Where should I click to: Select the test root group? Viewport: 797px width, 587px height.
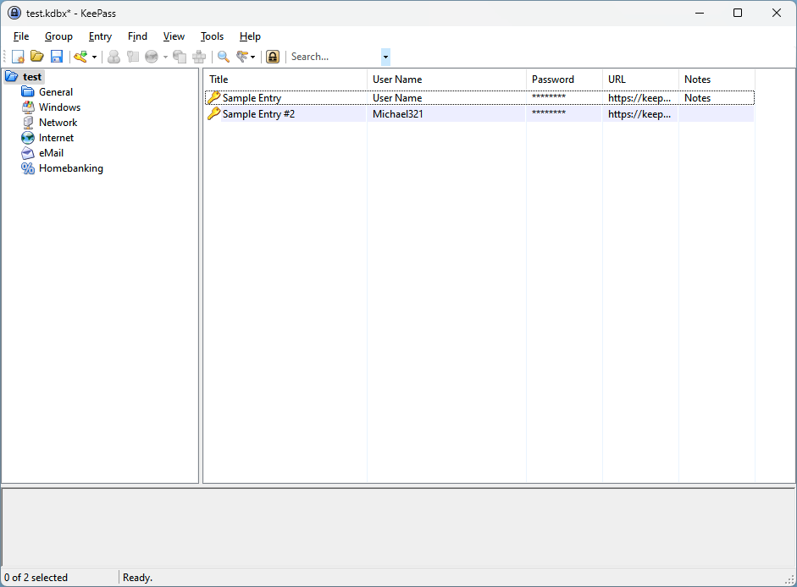click(31, 77)
